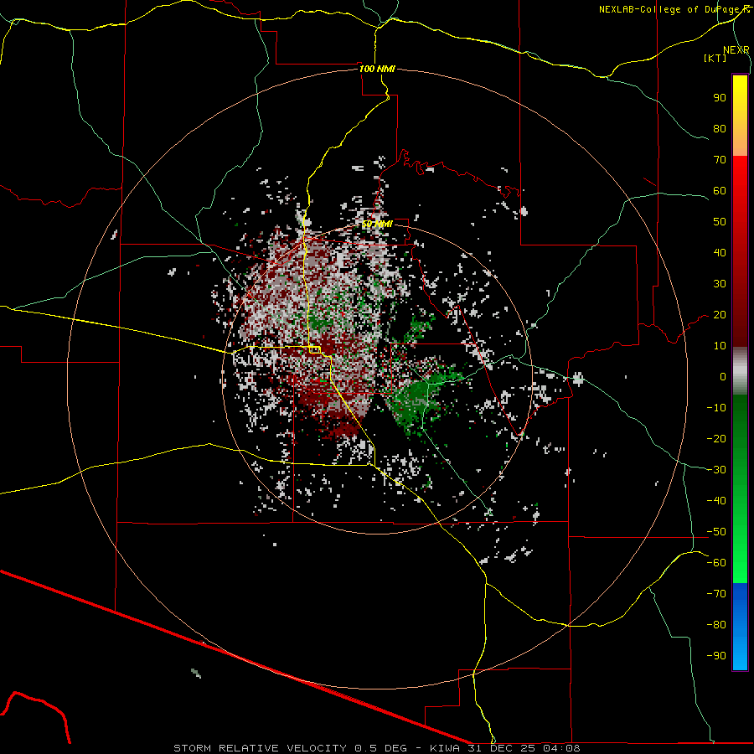
Task: Click the 90 value on velocity scale
Action: pyautogui.click(x=720, y=98)
